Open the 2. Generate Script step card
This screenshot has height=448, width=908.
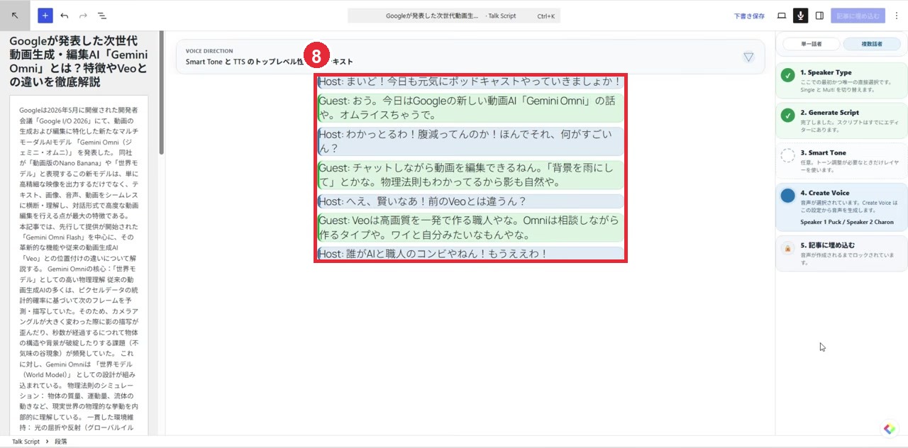pos(841,120)
